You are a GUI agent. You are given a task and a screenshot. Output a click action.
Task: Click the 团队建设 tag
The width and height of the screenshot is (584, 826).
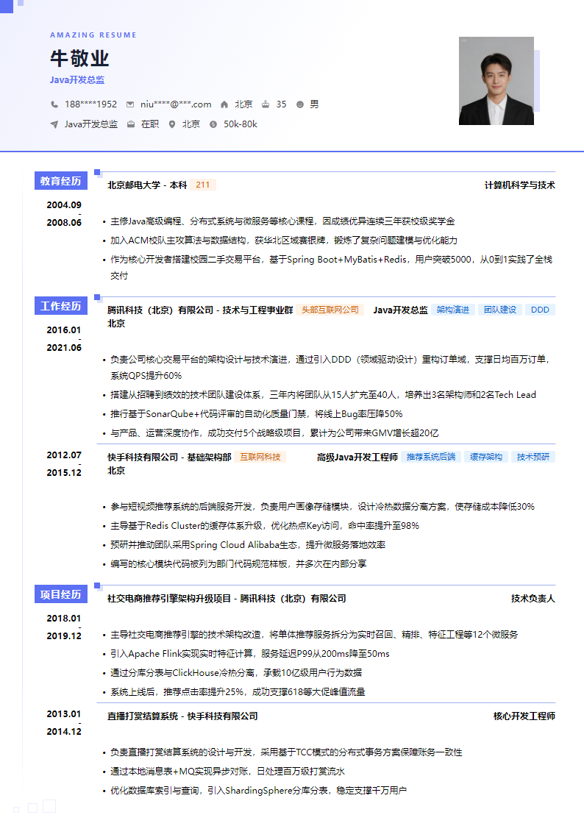pyautogui.click(x=500, y=310)
